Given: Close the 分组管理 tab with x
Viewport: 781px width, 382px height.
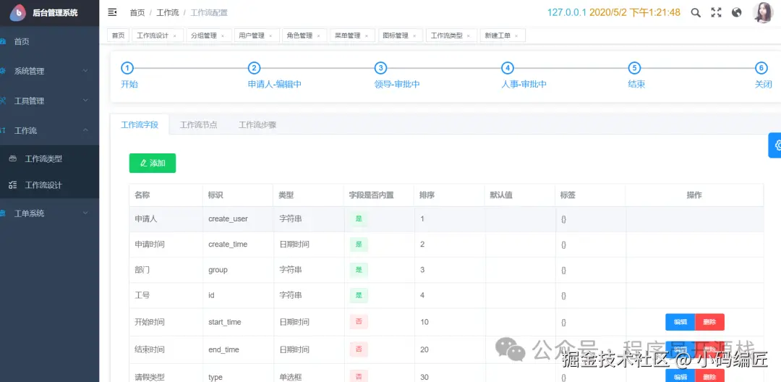Looking at the screenshot, I should [223, 36].
